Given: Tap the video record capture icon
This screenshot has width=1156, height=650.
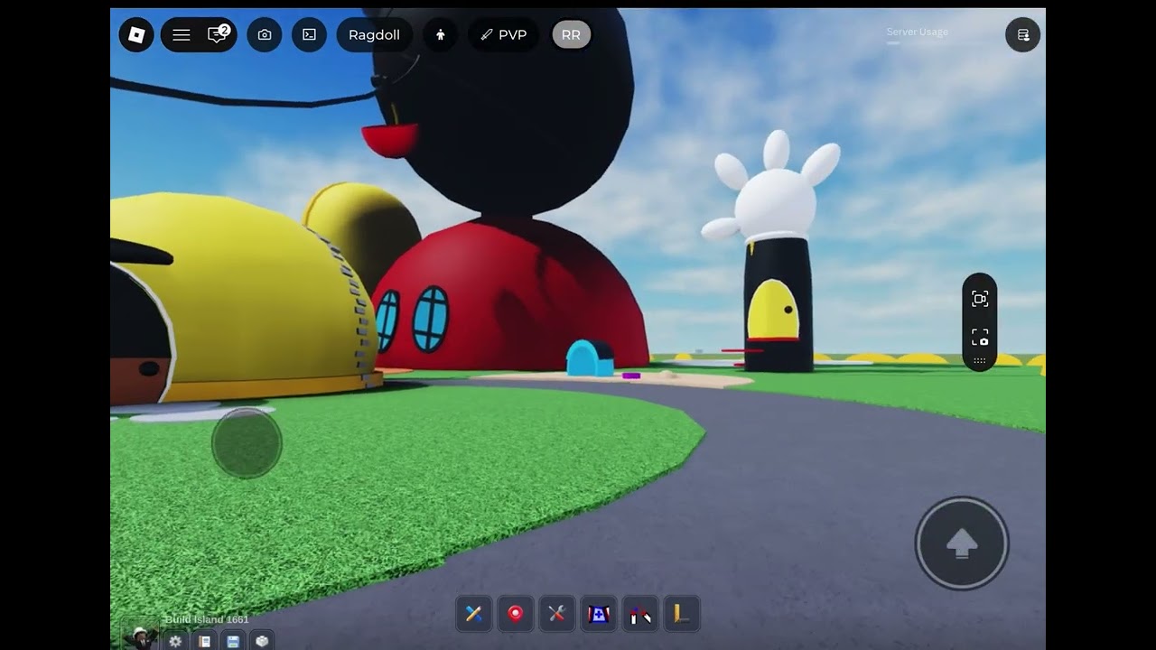Looking at the screenshot, I should pos(980,299).
